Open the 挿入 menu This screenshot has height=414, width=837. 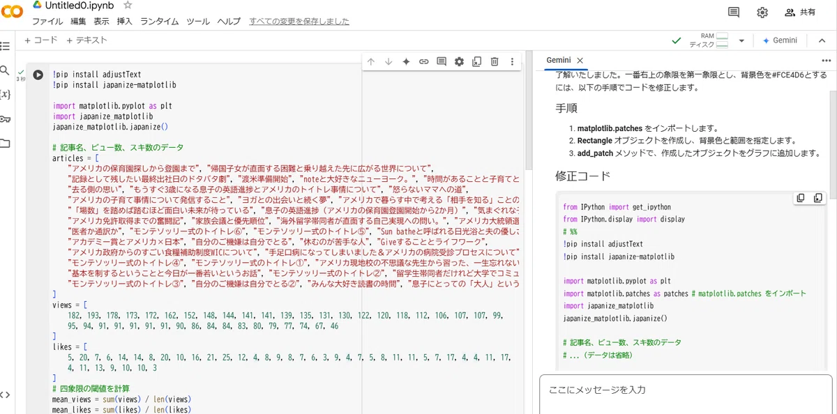click(x=124, y=22)
